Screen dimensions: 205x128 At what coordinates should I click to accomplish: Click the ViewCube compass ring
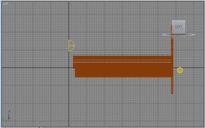click(x=179, y=35)
